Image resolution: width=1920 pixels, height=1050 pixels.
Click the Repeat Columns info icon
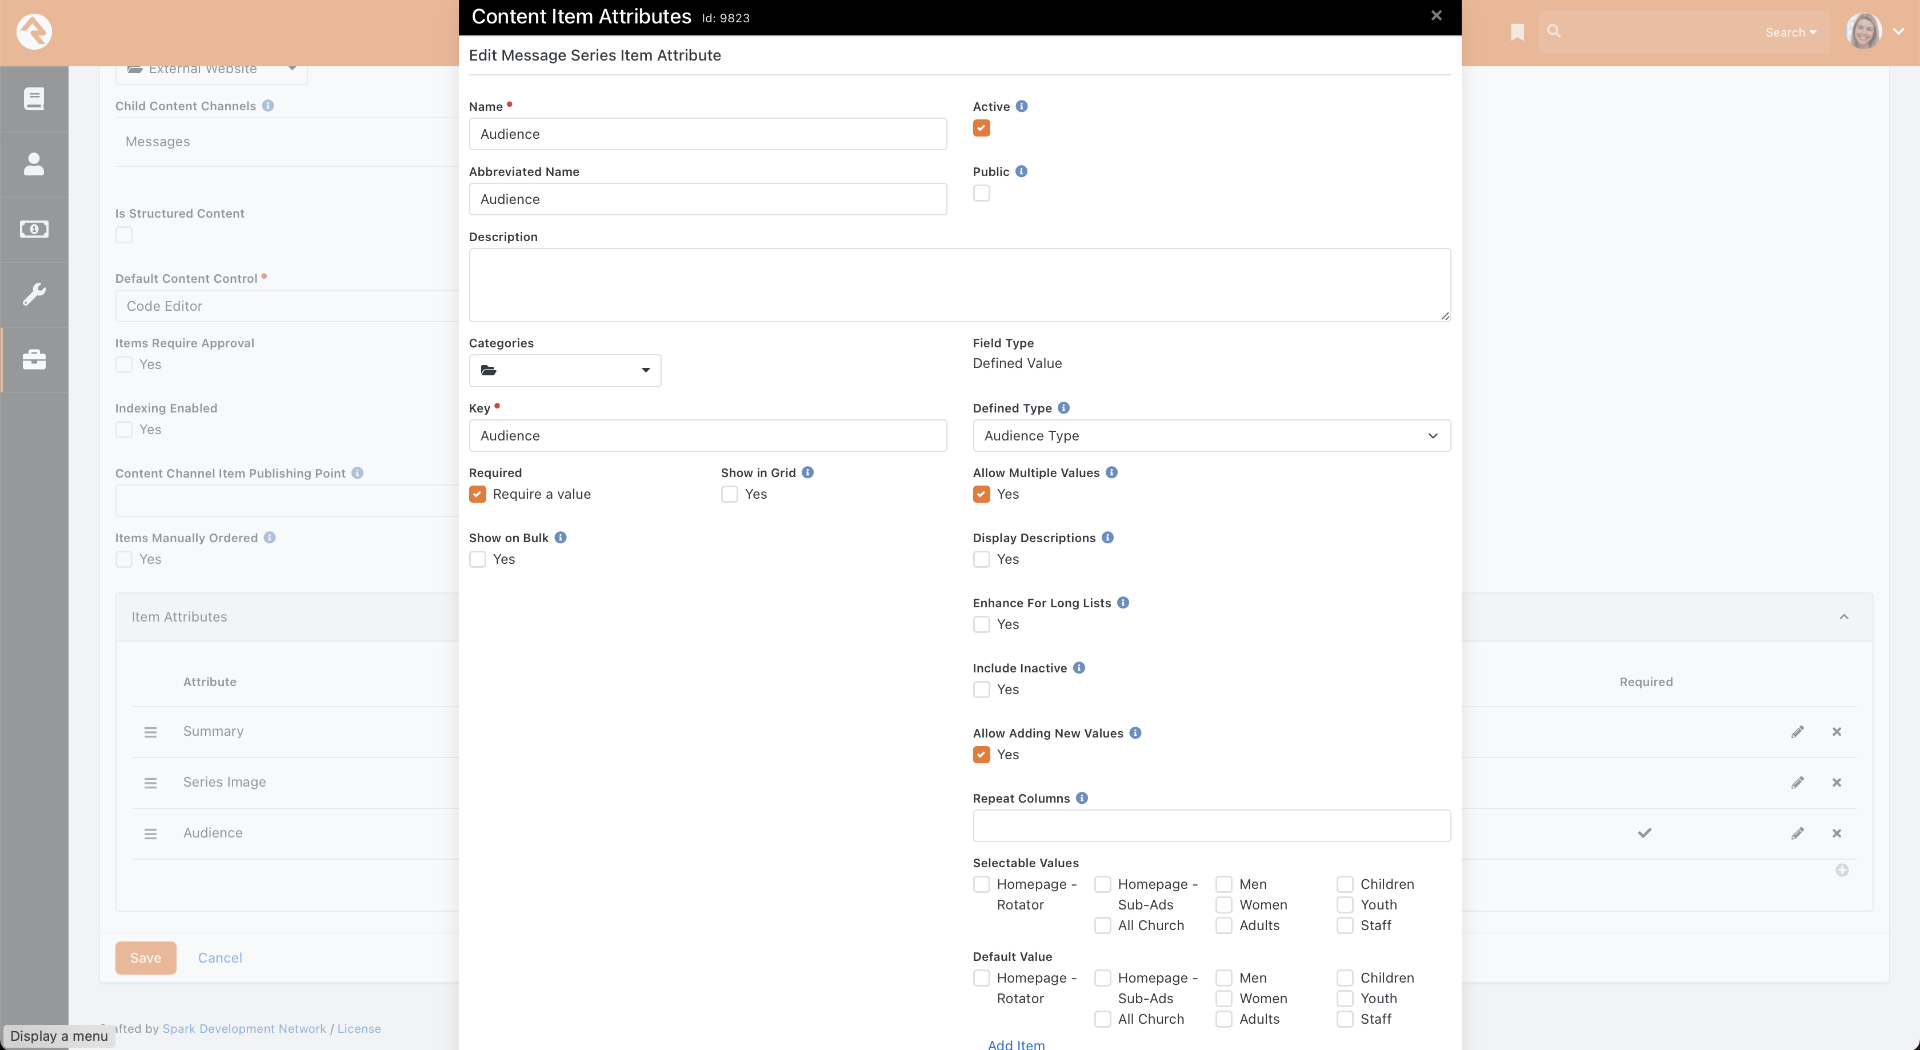(1082, 798)
